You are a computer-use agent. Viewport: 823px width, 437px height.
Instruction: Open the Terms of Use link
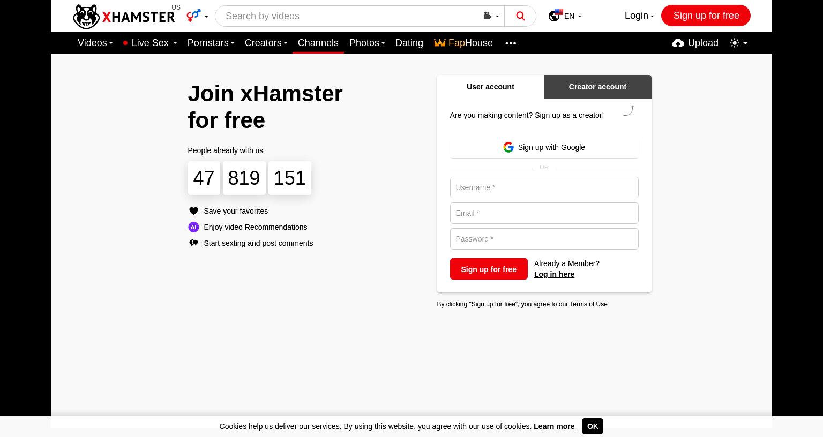point(588,304)
